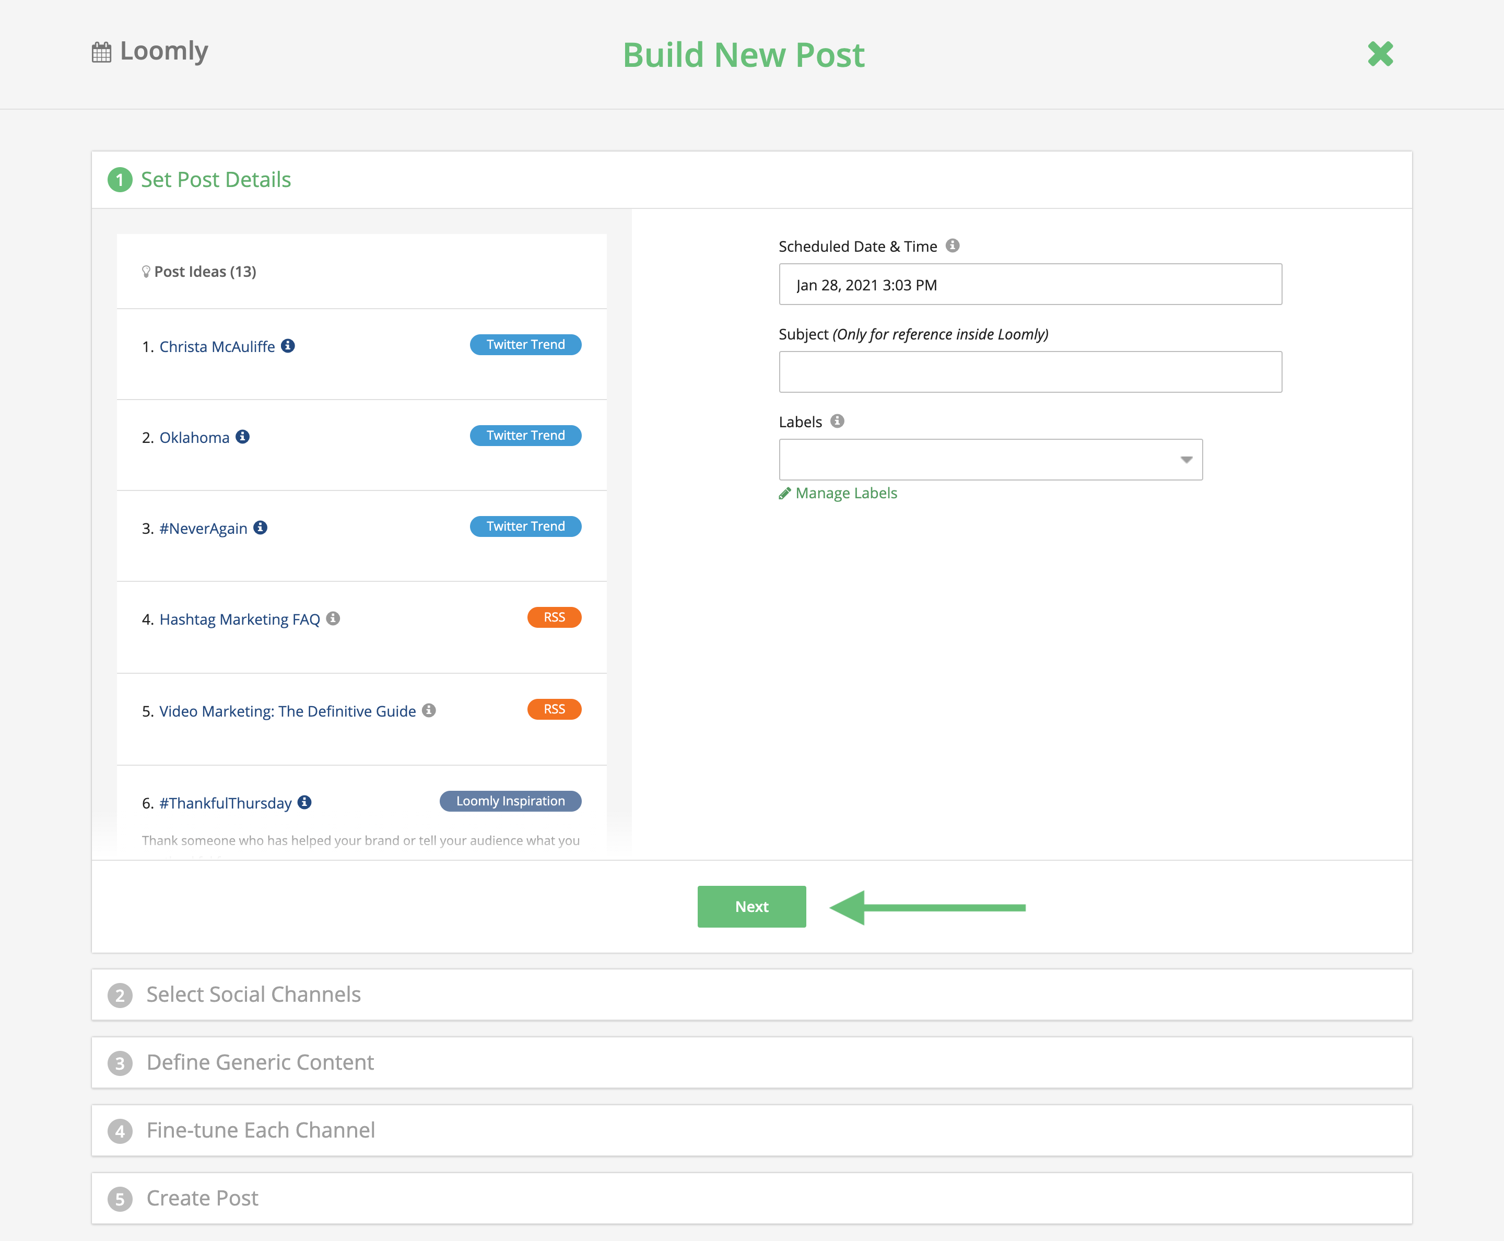The width and height of the screenshot is (1504, 1241).
Task: Click the pencil icon next to Manage Labels
Action: (x=784, y=493)
